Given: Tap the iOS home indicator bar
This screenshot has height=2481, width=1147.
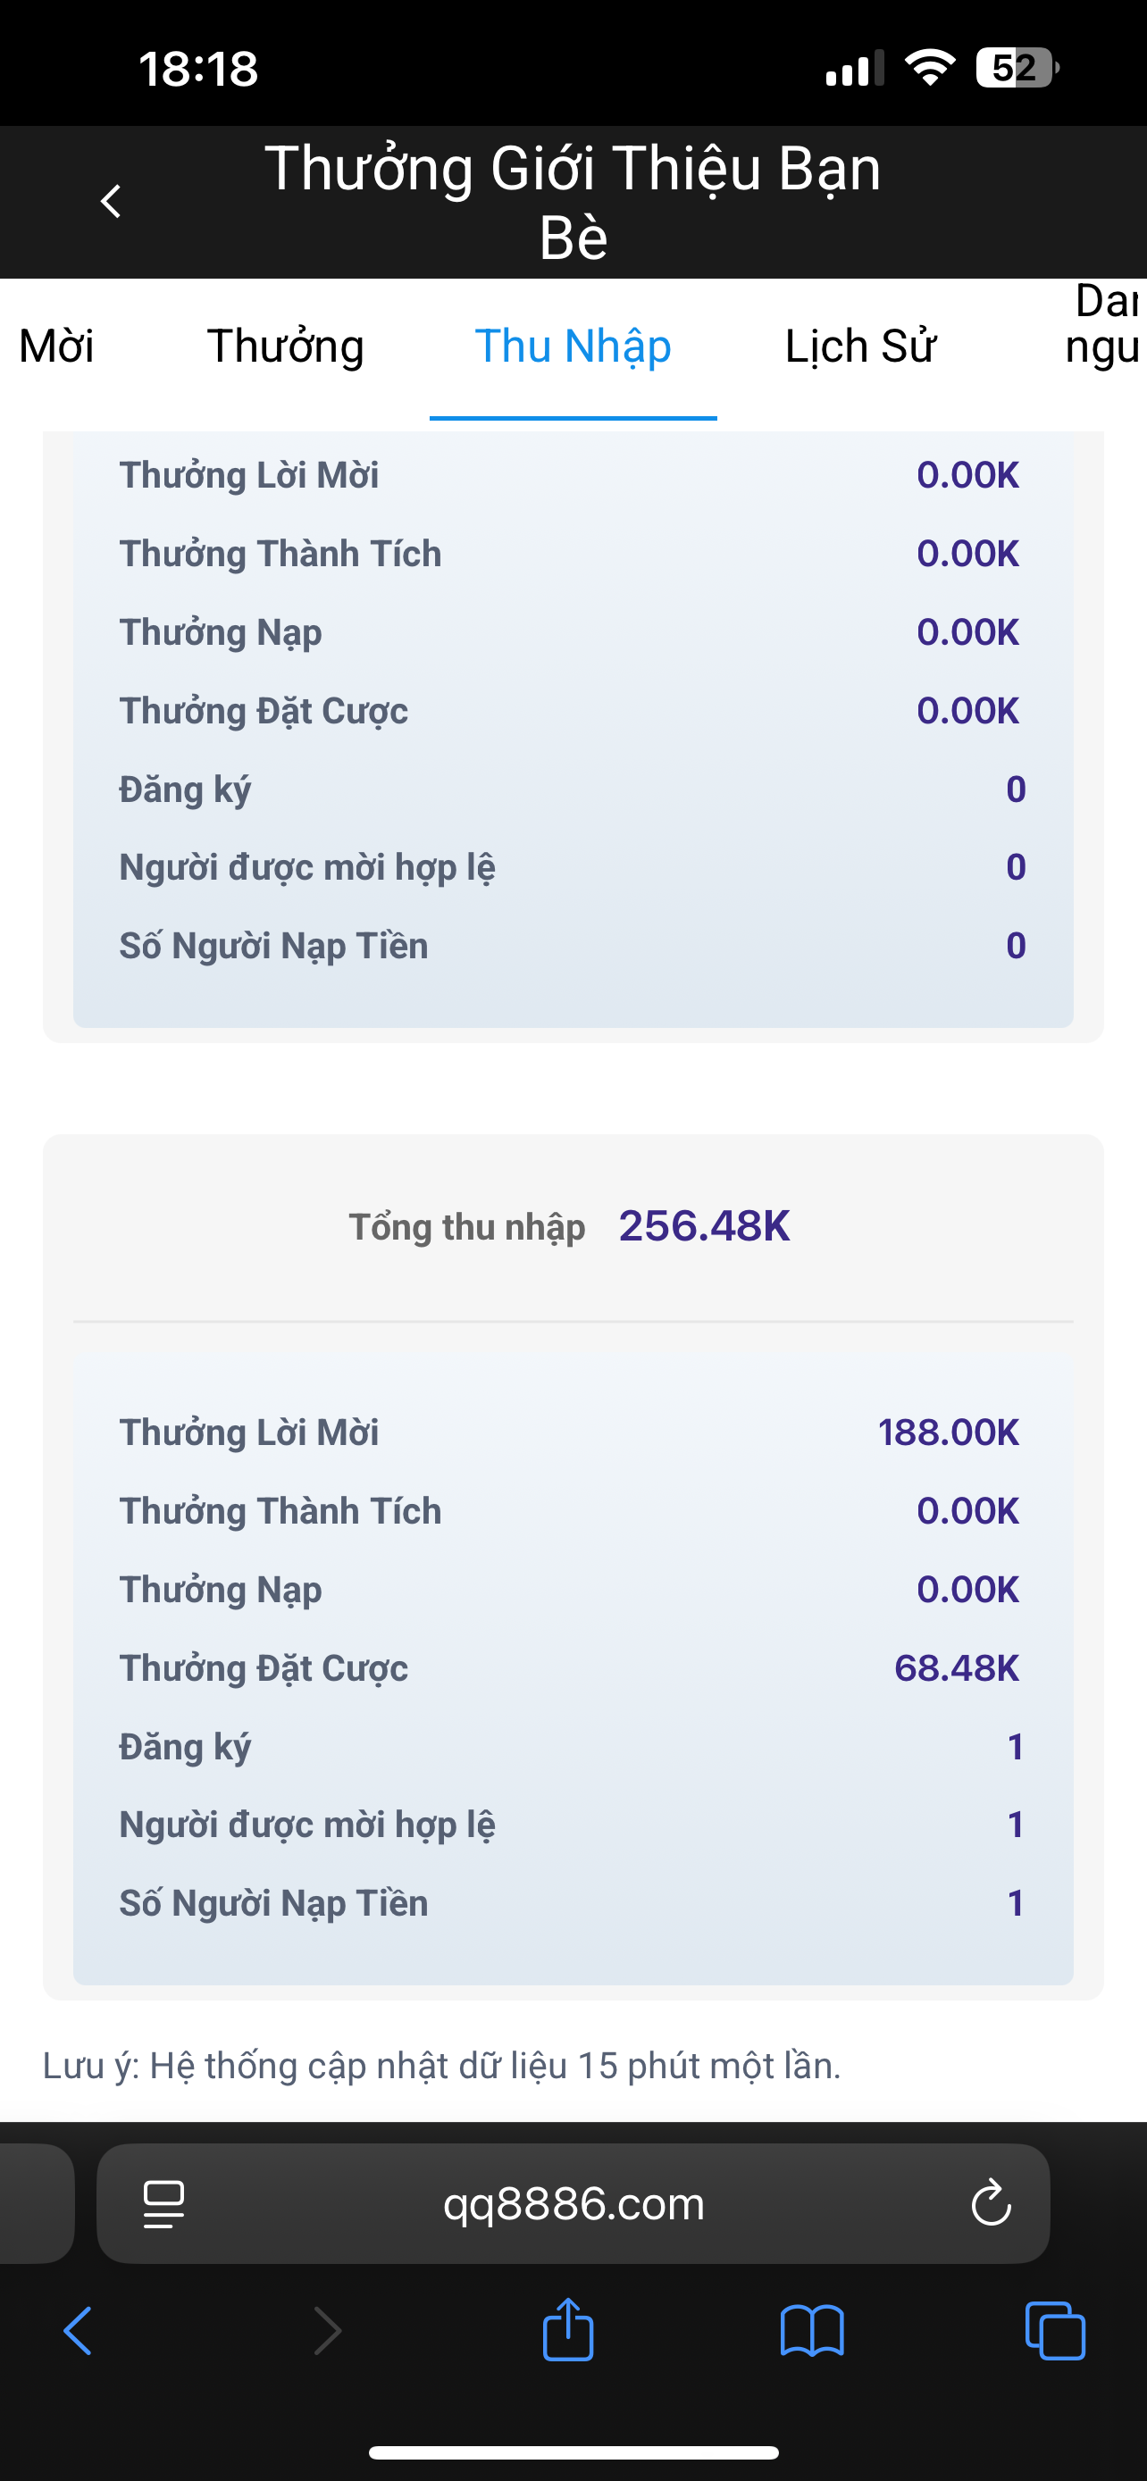Looking at the screenshot, I should pyautogui.click(x=573, y=2452).
